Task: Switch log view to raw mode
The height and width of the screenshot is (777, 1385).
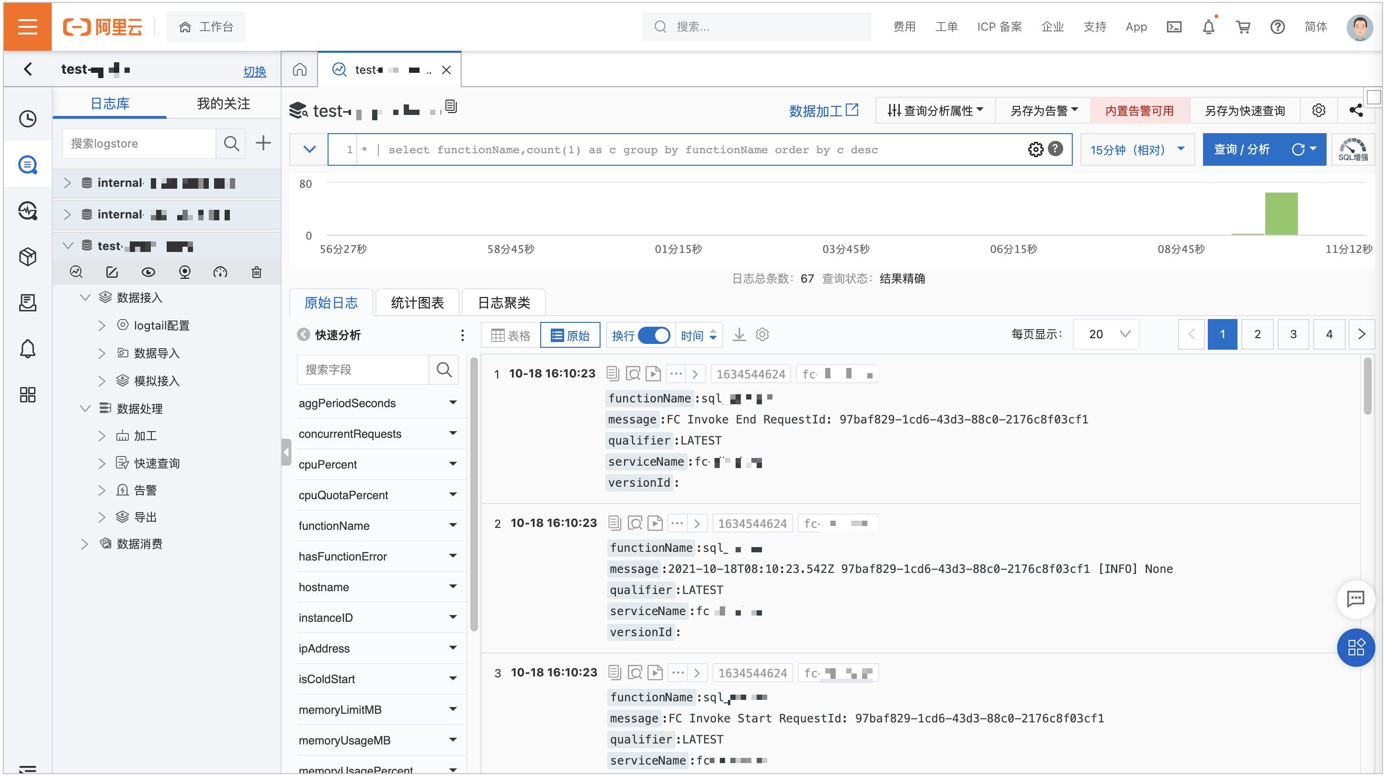Action: [570, 335]
